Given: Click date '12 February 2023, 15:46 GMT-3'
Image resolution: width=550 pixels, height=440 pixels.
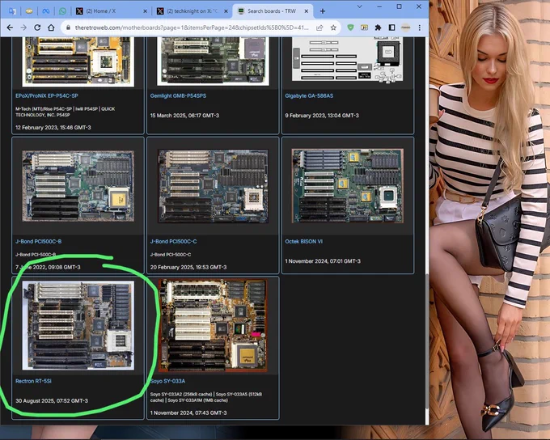Looking at the screenshot, I should tap(53, 127).
